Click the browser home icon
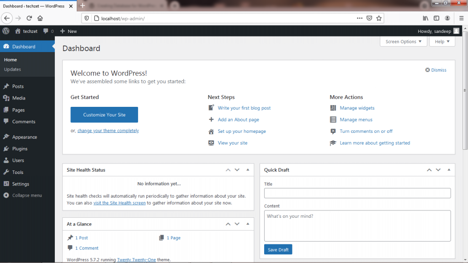This screenshot has width=468, height=263. (x=40, y=18)
